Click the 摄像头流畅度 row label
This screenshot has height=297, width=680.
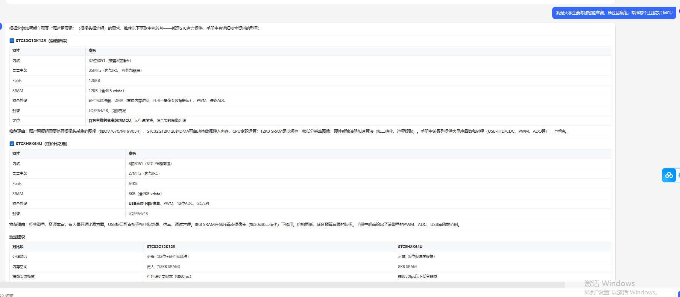click(x=24, y=276)
